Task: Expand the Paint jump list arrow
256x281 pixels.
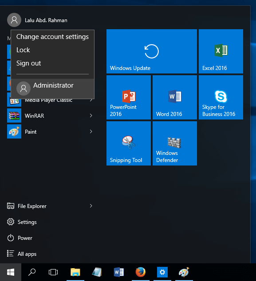Action: tap(91, 131)
